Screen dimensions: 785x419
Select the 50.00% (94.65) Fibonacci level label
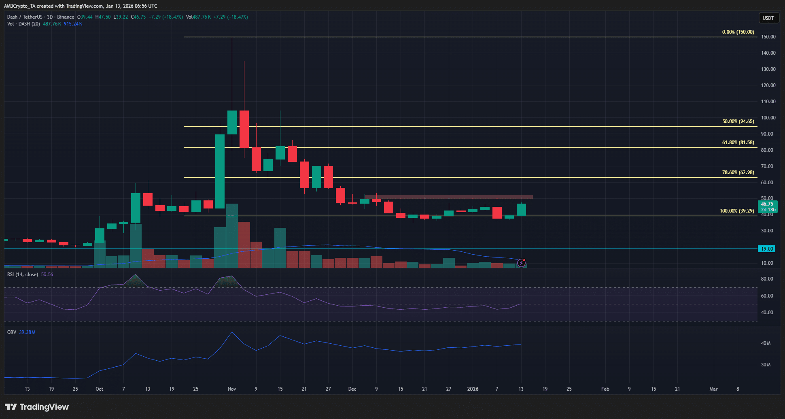pos(738,121)
